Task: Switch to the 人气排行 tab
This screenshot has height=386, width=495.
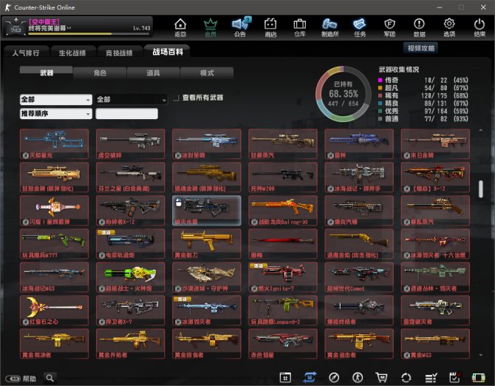Action: [26, 53]
